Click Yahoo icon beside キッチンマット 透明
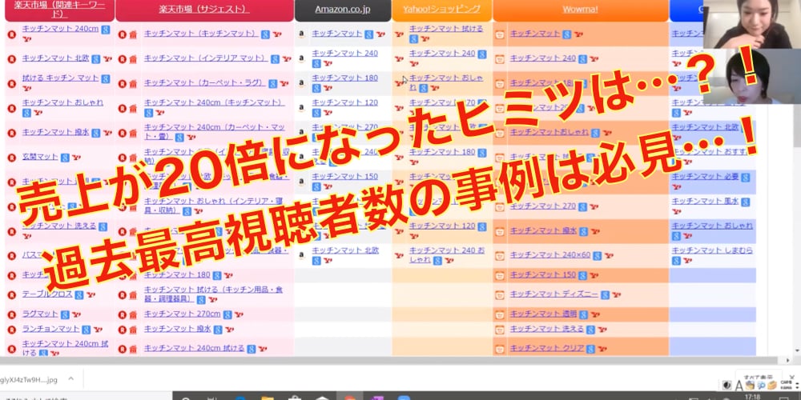Screen dimensions: 801x400 [595, 314]
